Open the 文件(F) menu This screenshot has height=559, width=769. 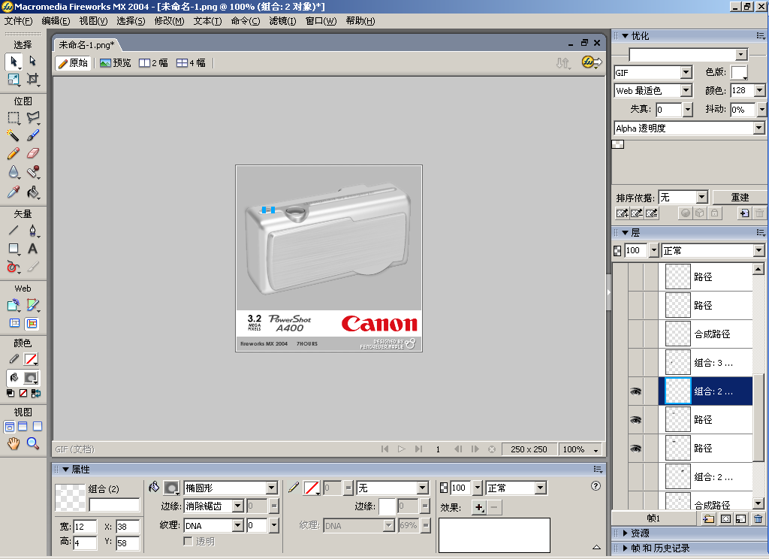(x=18, y=20)
